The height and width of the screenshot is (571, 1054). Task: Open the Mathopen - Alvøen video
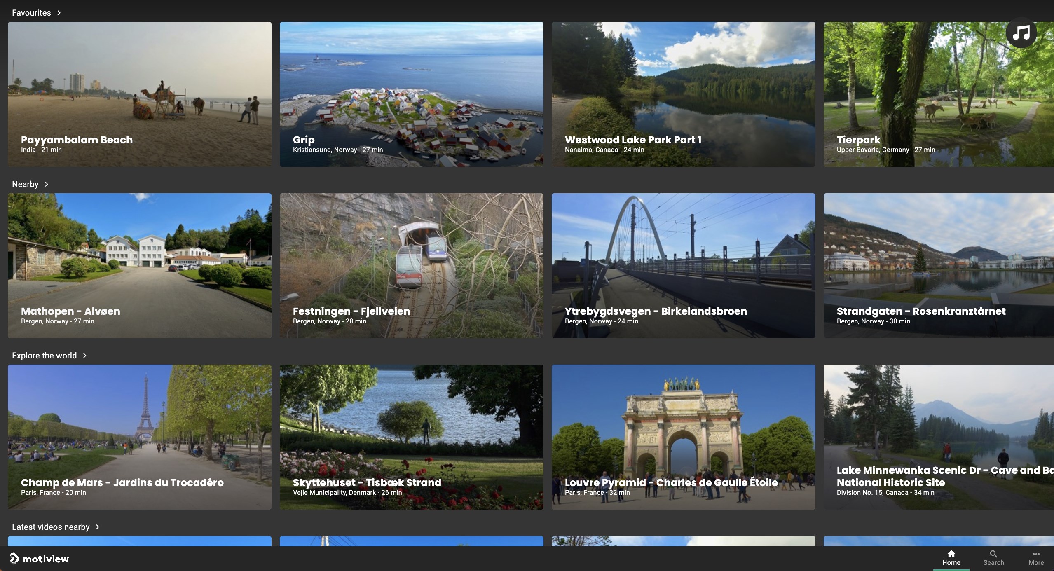(139, 265)
